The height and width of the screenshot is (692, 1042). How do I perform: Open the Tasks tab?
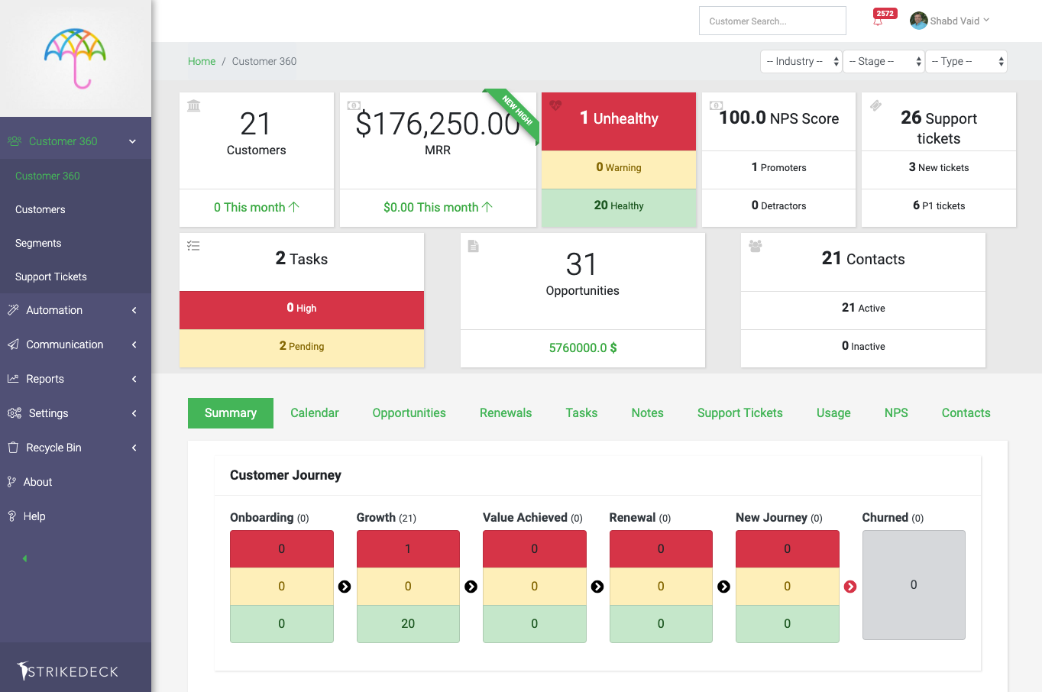click(x=581, y=413)
